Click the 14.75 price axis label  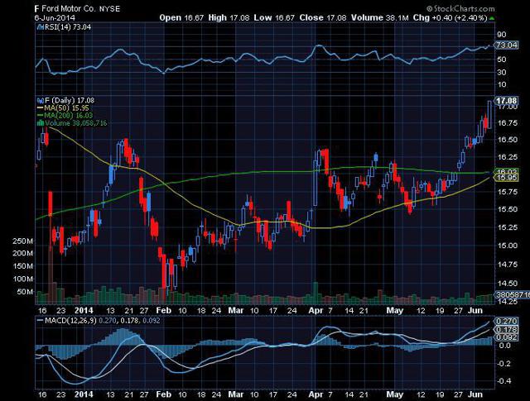pos(508,265)
